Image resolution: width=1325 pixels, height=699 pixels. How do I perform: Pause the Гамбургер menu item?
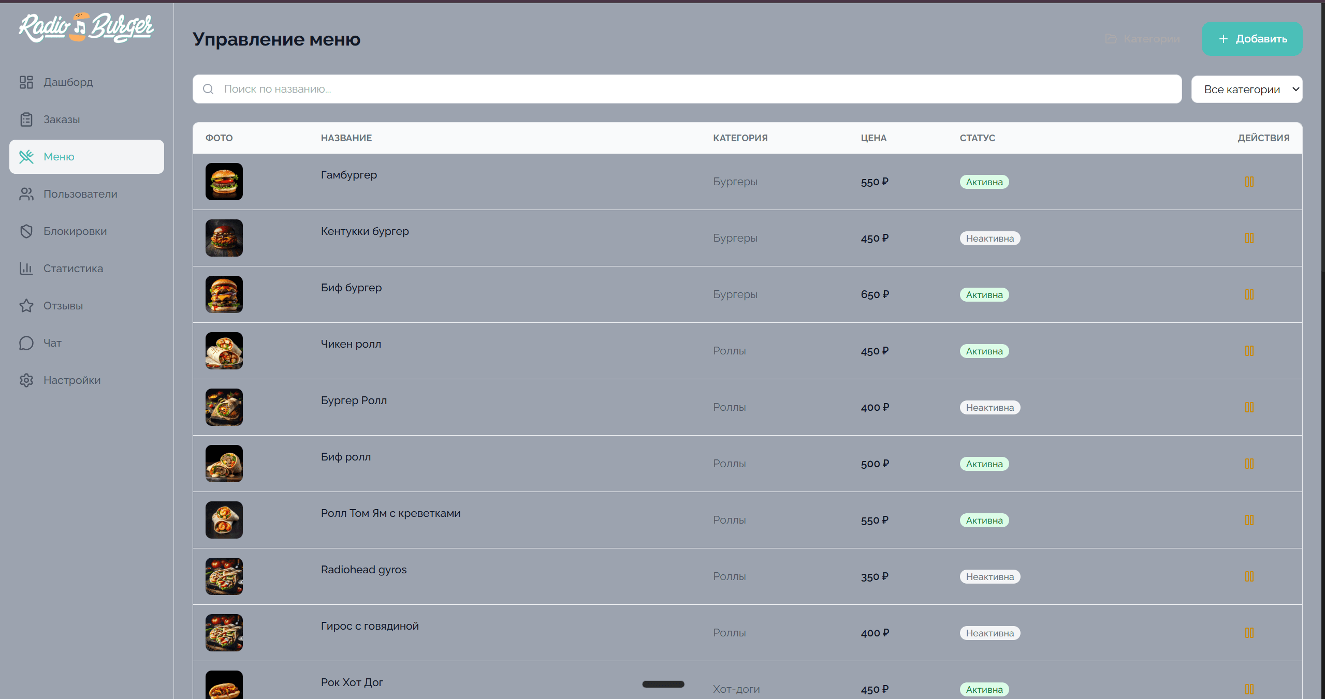click(x=1249, y=182)
